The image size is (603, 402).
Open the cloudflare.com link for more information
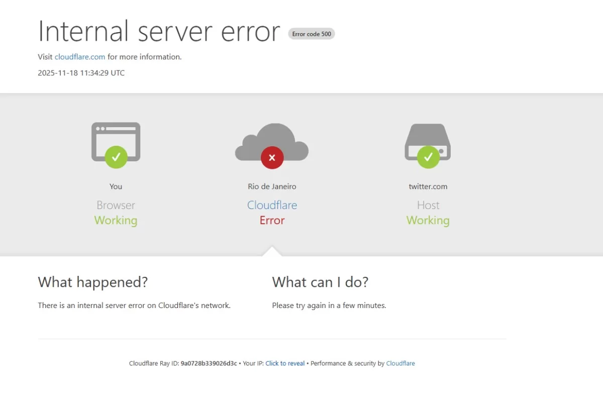point(79,56)
